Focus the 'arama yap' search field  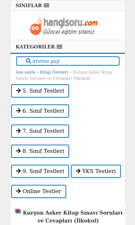click(68, 61)
